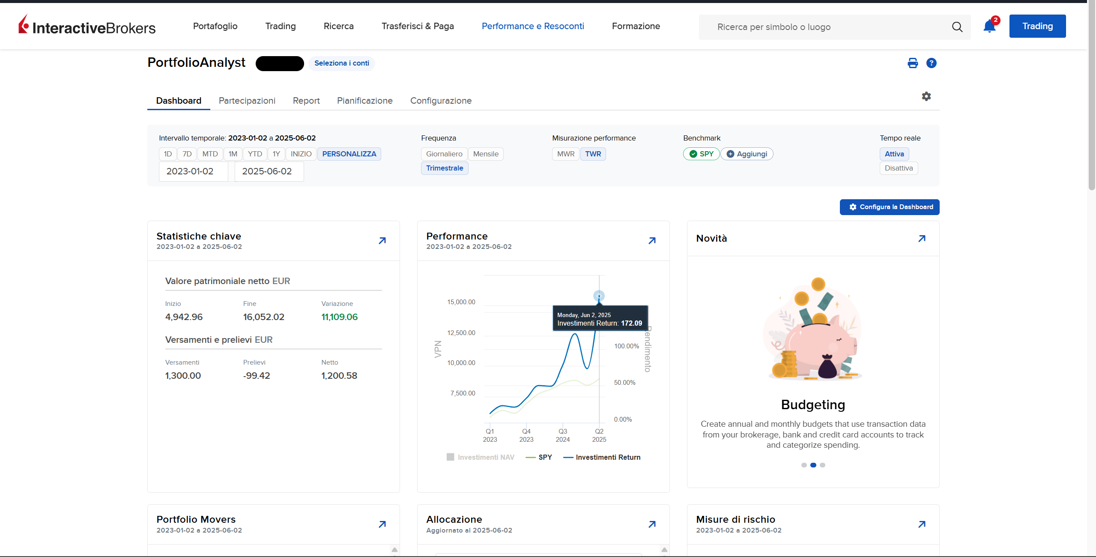The image size is (1096, 557).
Task: Switch to the Partecipazioni tab
Action: [247, 101]
